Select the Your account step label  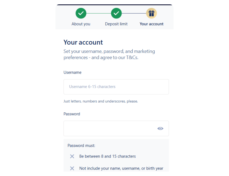pos(151,24)
